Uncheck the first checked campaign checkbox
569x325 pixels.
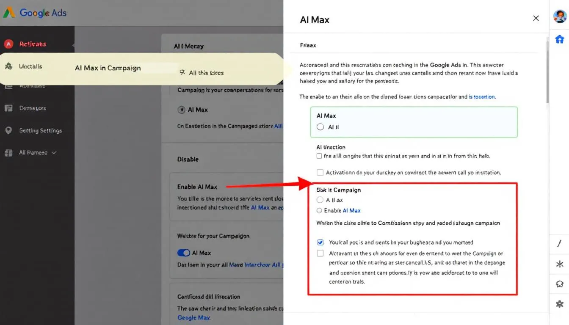coord(320,242)
